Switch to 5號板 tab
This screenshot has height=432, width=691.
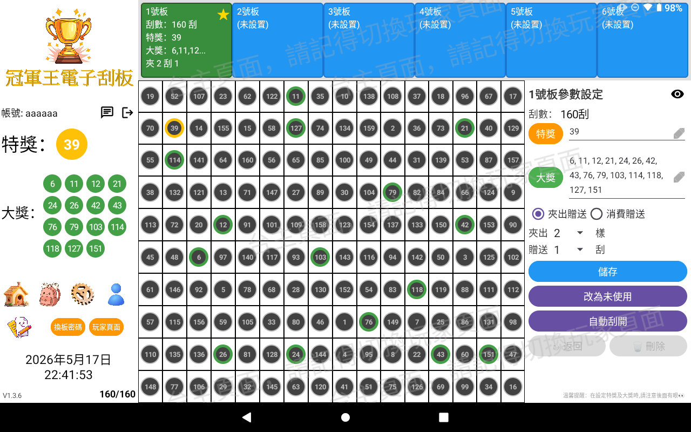click(551, 40)
